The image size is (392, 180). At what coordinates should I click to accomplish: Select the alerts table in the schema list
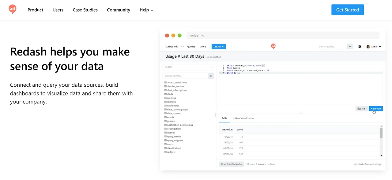click(170, 94)
